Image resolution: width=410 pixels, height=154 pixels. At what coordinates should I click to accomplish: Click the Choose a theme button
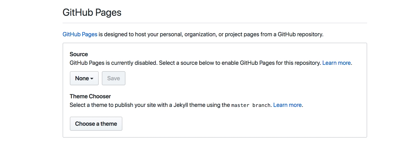pyautogui.click(x=96, y=124)
